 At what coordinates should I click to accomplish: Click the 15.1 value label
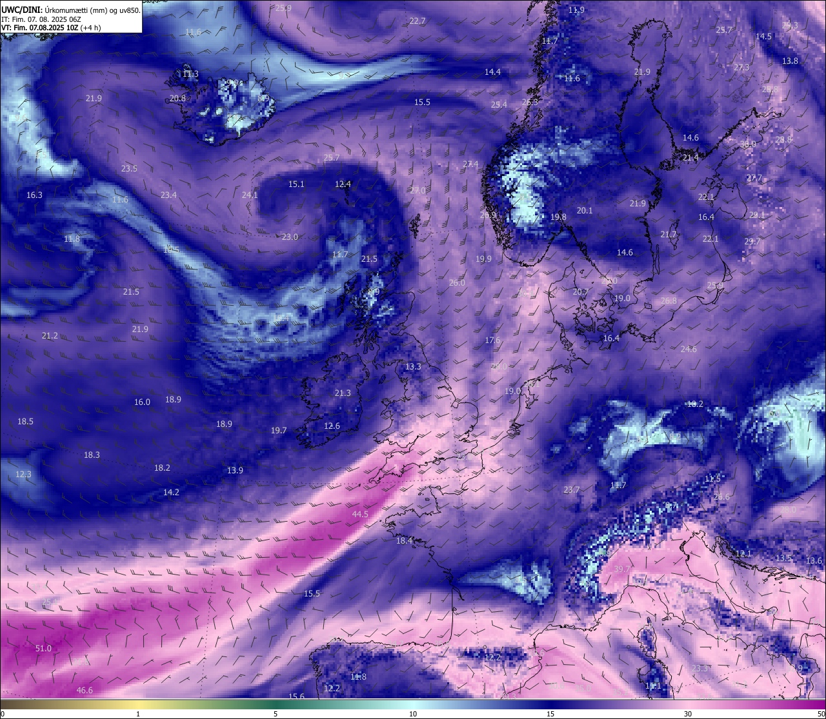(296, 184)
